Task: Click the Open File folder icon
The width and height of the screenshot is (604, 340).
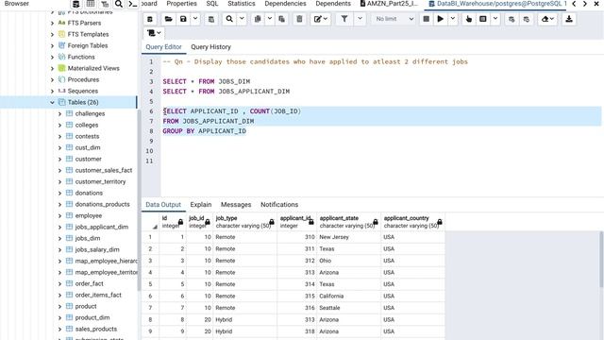Action: [x=168, y=19]
